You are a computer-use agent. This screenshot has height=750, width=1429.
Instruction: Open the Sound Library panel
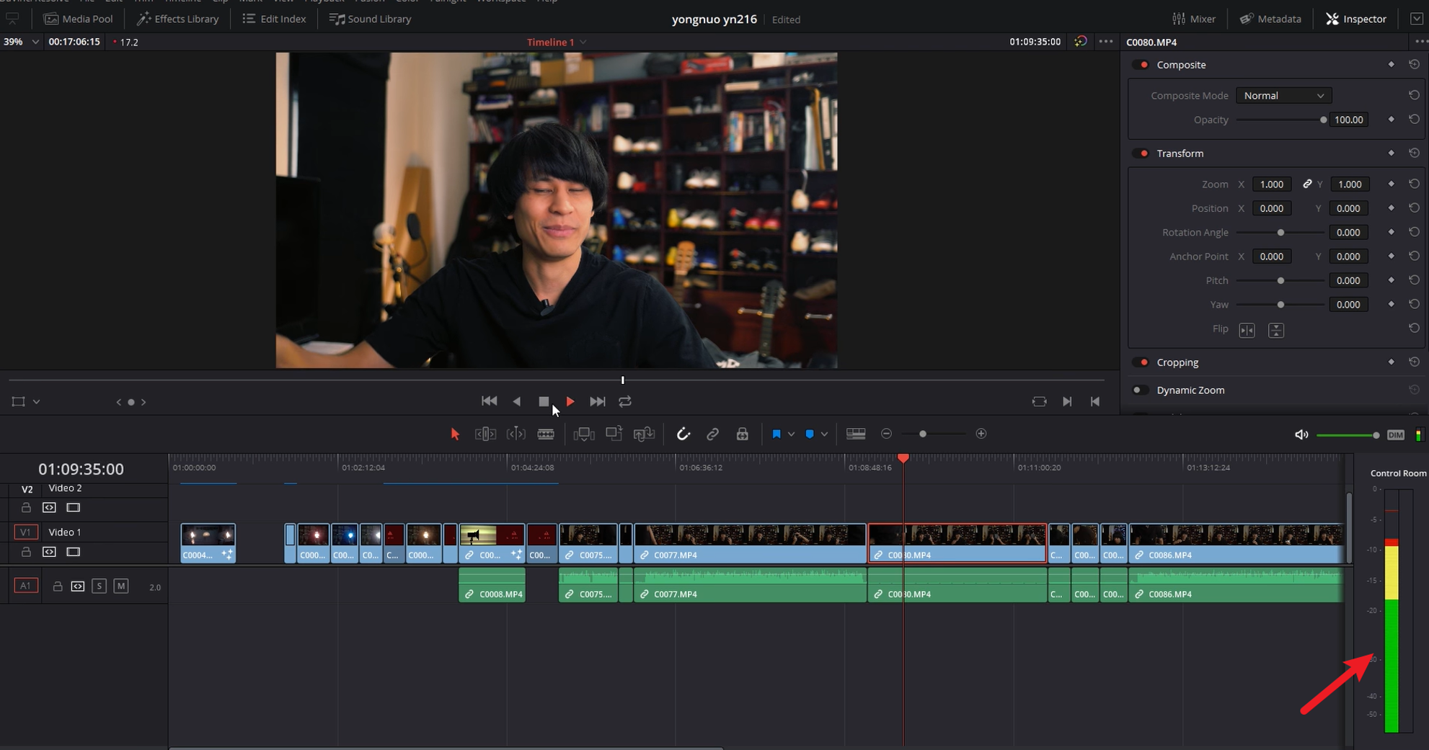point(369,19)
